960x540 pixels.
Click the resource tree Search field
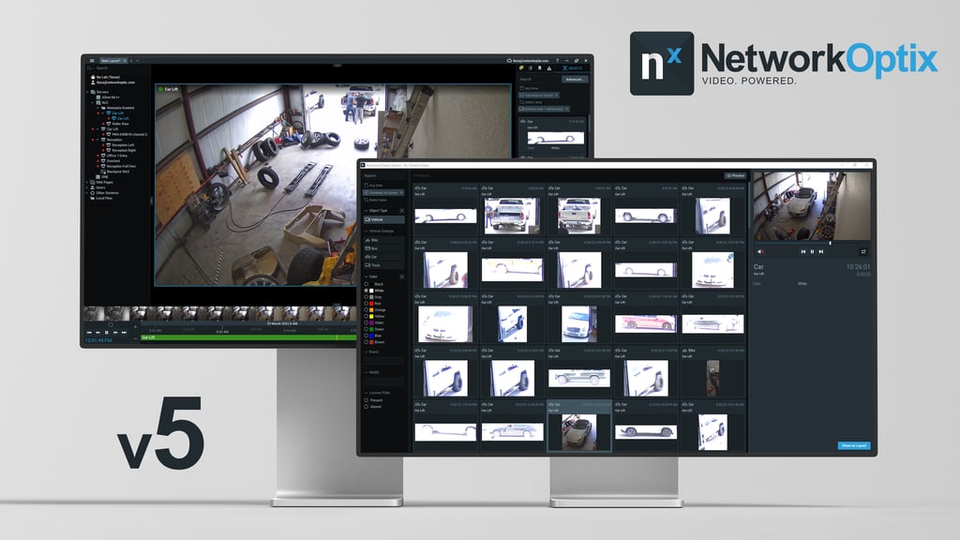pos(116,67)
